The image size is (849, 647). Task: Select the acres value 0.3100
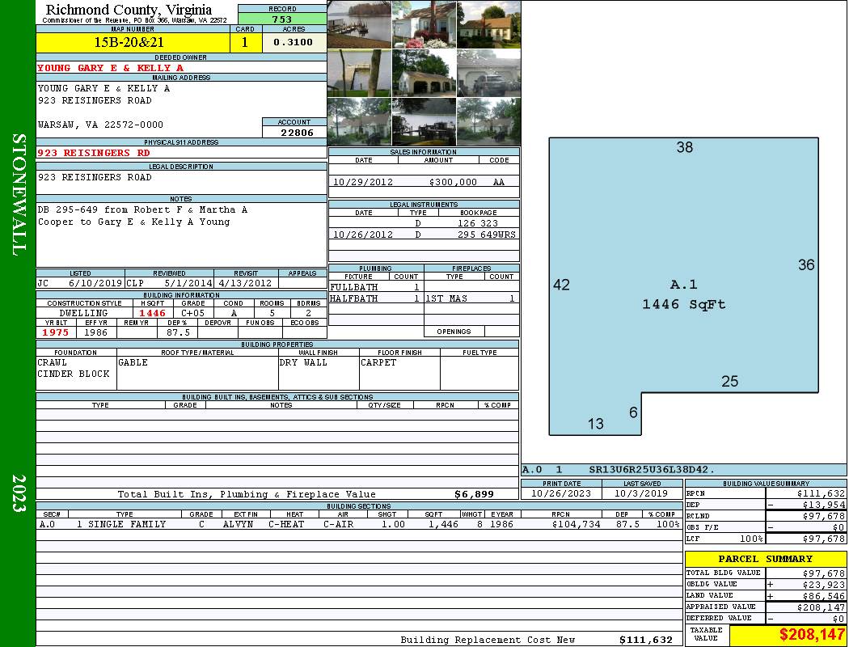coord(293,42)
